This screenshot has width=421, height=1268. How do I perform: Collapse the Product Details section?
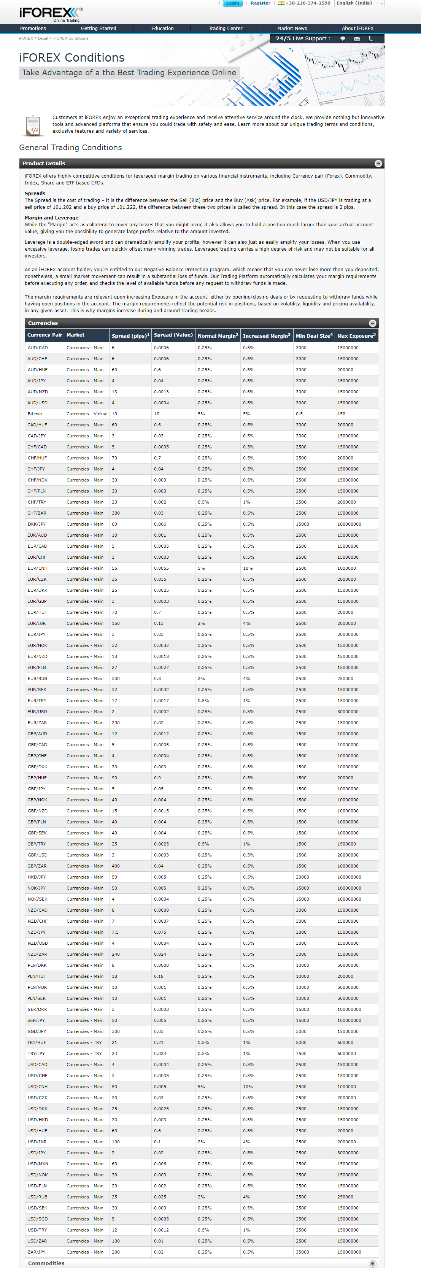pos(378,164)
